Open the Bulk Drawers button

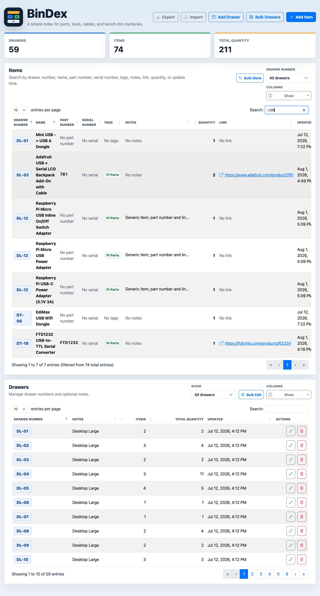(x=265, y=17)
